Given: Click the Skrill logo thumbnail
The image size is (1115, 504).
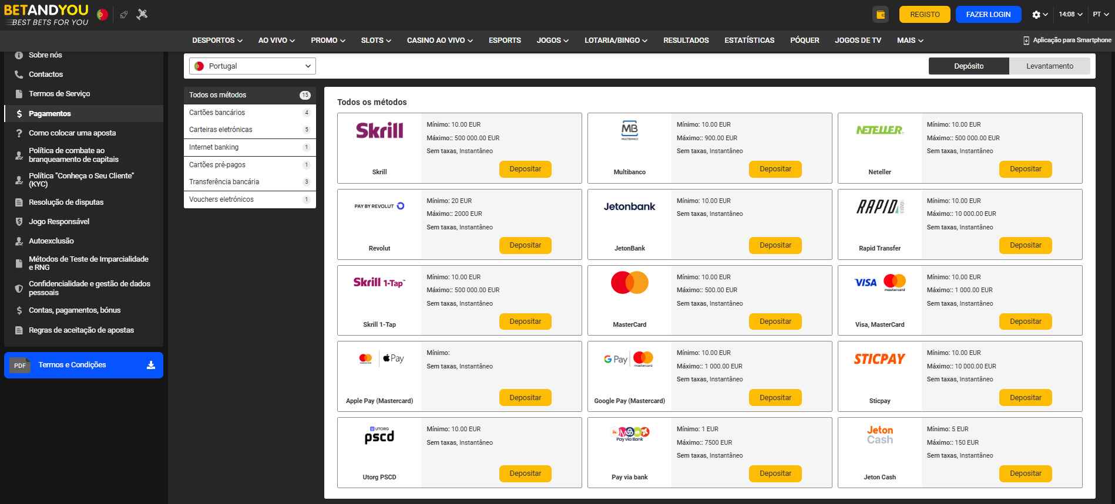Looking at the screenshot, I should tap(379, 130).
